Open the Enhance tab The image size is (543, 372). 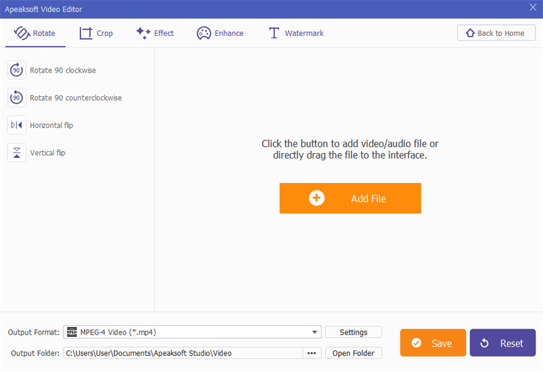pos(220,33)
